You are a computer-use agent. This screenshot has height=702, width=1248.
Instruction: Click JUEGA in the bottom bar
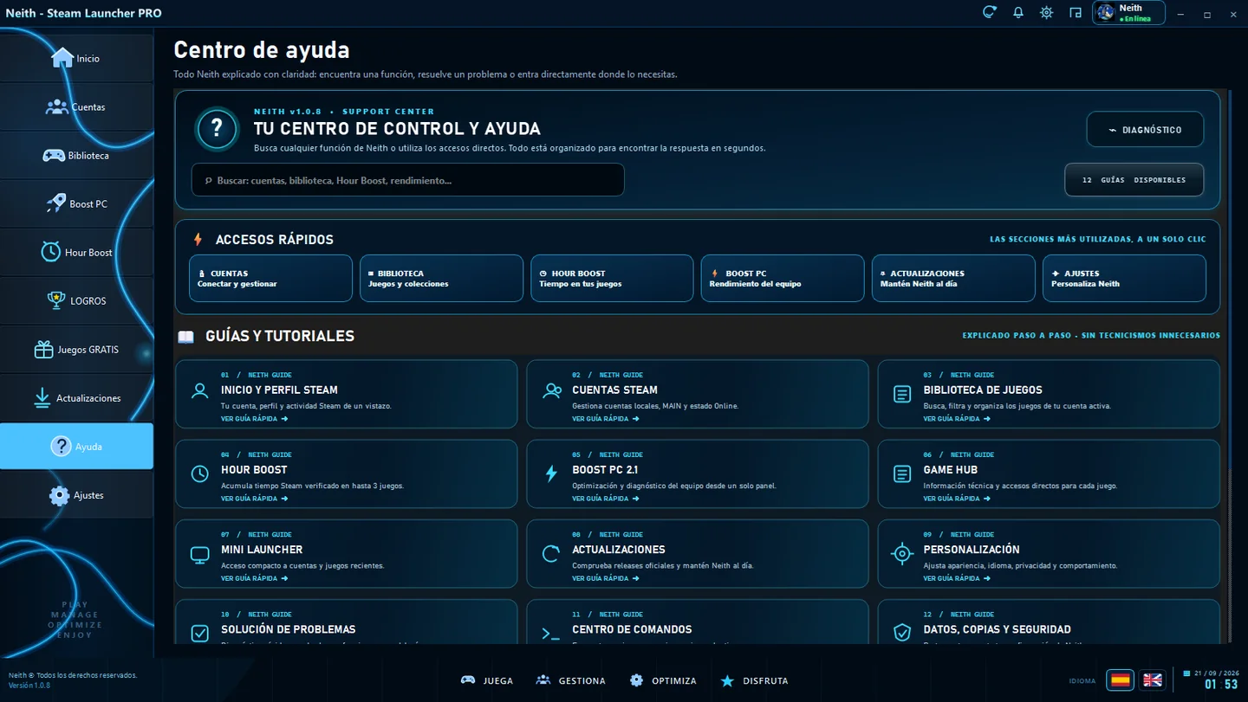[x=487, y=680]
